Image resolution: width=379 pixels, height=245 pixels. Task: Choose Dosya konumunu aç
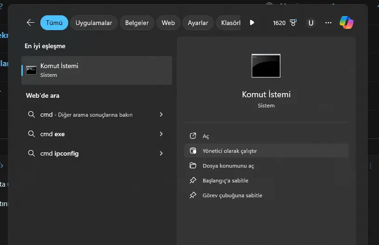[266, 166]
